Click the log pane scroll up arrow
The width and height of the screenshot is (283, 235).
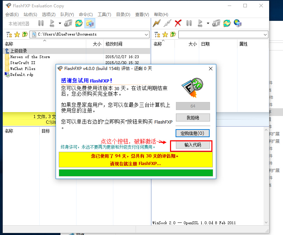(x=266, y=130)
